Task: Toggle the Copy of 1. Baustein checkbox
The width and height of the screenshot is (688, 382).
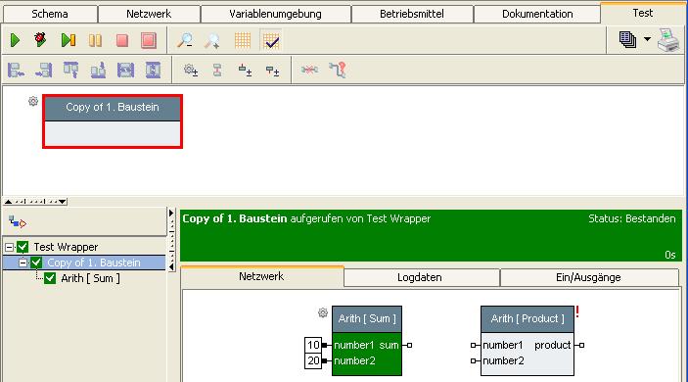Action: pyautogui.click(x=36, y=263)
